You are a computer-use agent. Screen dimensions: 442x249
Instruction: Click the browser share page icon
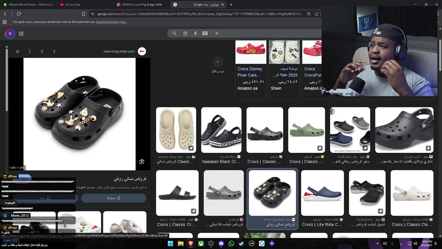click(317, 14)
